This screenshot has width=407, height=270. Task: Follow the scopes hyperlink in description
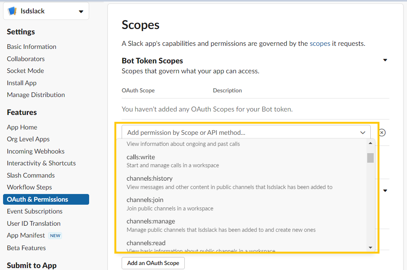(x=320, y=44)
